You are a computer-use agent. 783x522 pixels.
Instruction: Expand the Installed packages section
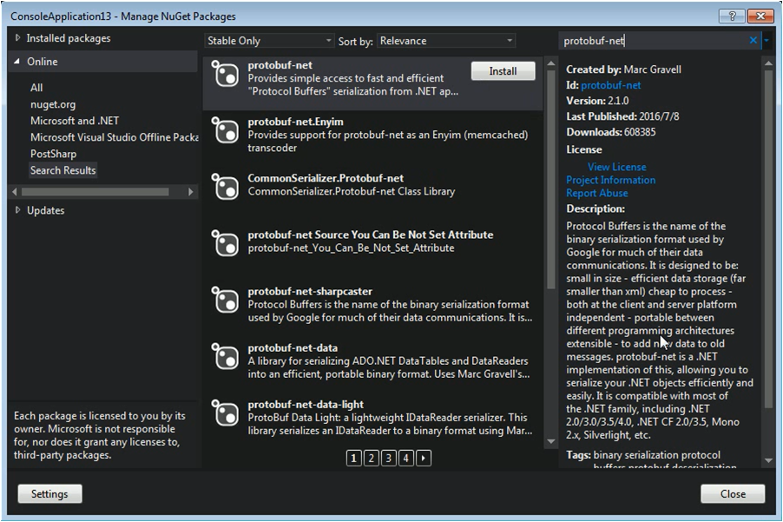(x=17, y=37)
